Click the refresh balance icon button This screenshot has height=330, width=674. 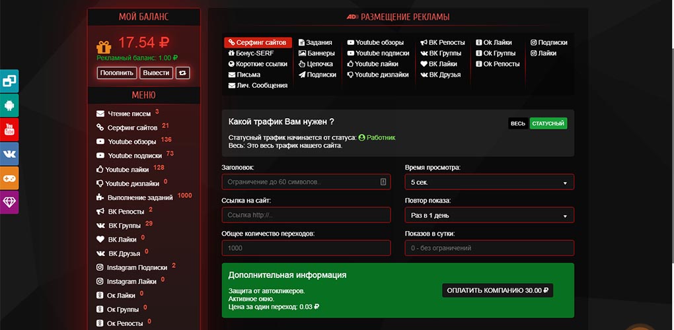(182, 73)
